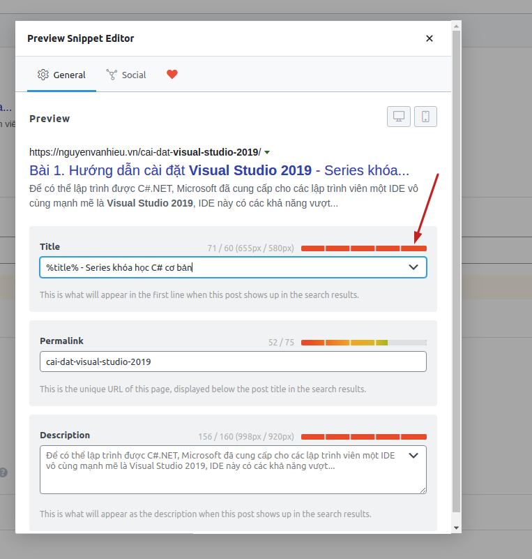The width and height of the screenshot is (532, 559).
Task: Expand the Description variables dropdown chevron
Action: point(413,455)
